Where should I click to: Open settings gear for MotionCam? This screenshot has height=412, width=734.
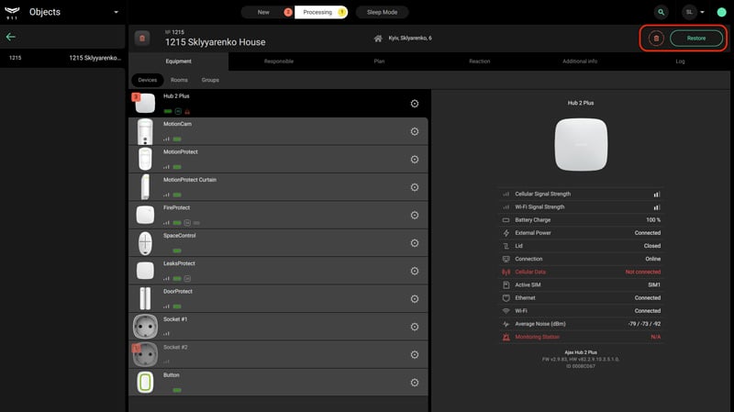[x=415, y=131]
